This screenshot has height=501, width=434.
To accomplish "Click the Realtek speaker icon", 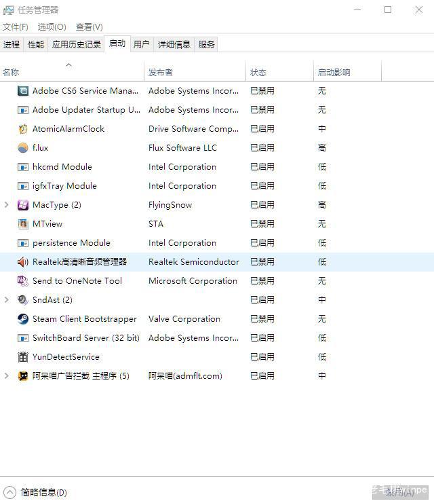I will click(23, 262).
